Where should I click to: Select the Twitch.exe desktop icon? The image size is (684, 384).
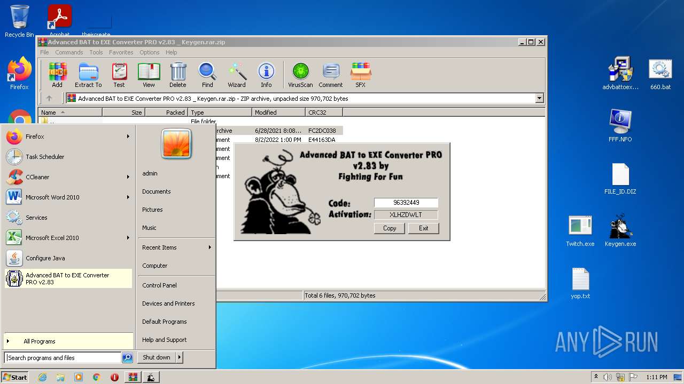click(580, 231)
